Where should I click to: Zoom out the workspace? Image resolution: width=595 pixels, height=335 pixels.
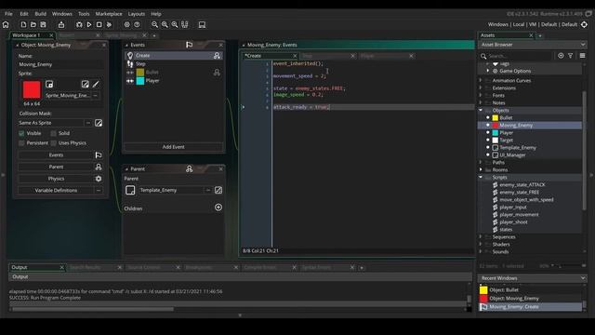(155, 25)
